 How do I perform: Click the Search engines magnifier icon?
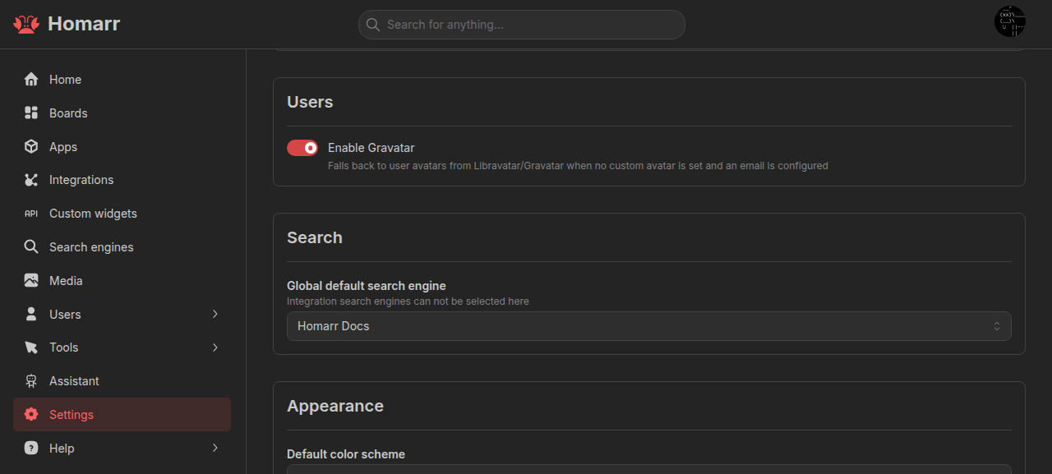(31, 247)
